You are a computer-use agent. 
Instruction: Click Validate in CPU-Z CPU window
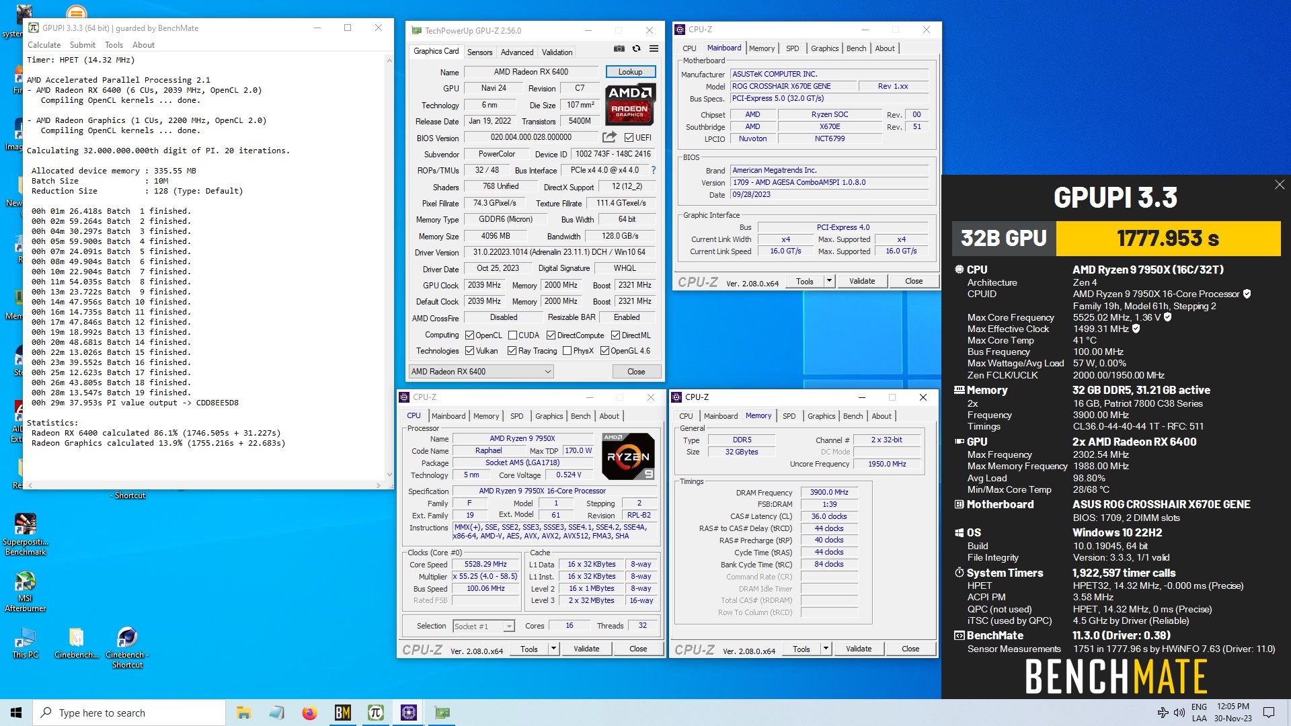click(586, 649)
